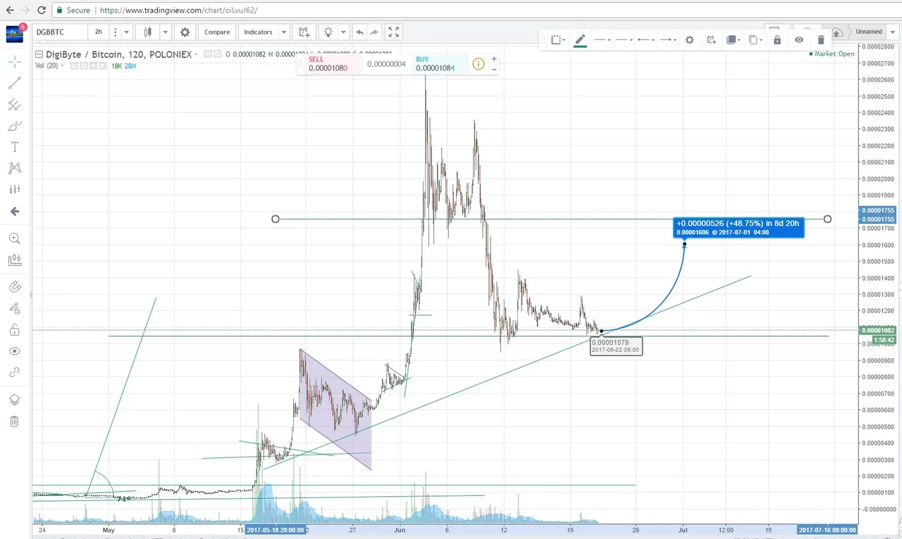Image resolution: width=902 pixels, height=539 pixels.
Task: Open the measure tool in left sidebar
Action: (14, 260)
